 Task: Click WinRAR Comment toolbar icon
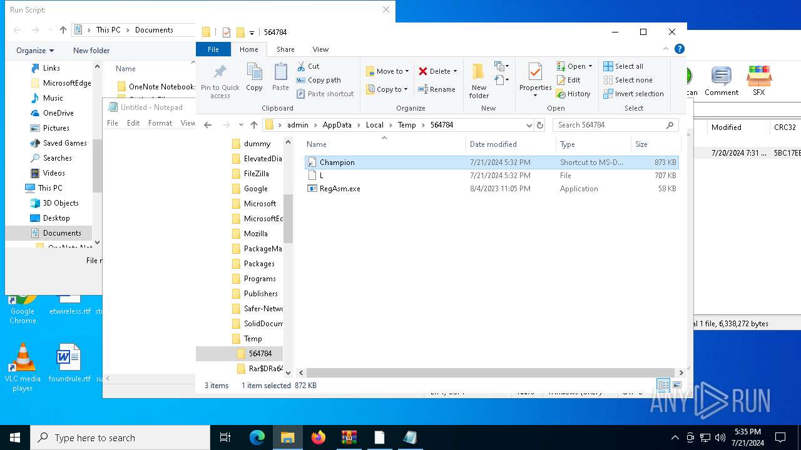tap(722, 81)
